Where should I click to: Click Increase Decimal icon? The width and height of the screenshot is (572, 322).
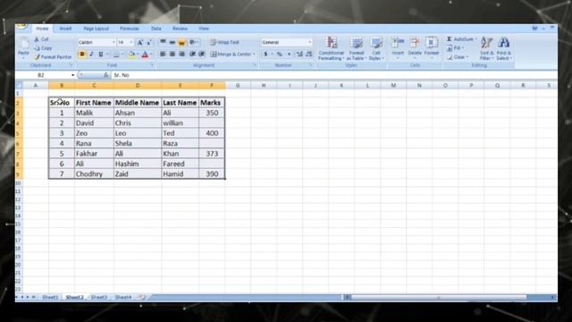click(x=299, y=54)
